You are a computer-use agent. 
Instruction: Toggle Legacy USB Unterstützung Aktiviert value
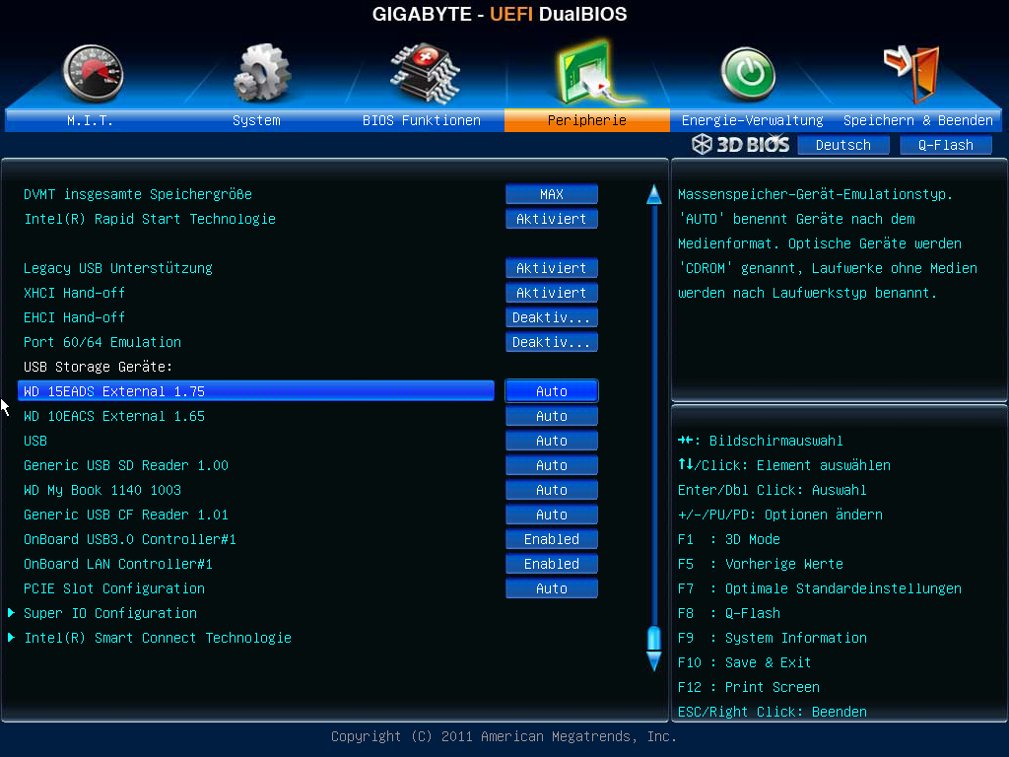pyautogui.click(x=552, y=268)
